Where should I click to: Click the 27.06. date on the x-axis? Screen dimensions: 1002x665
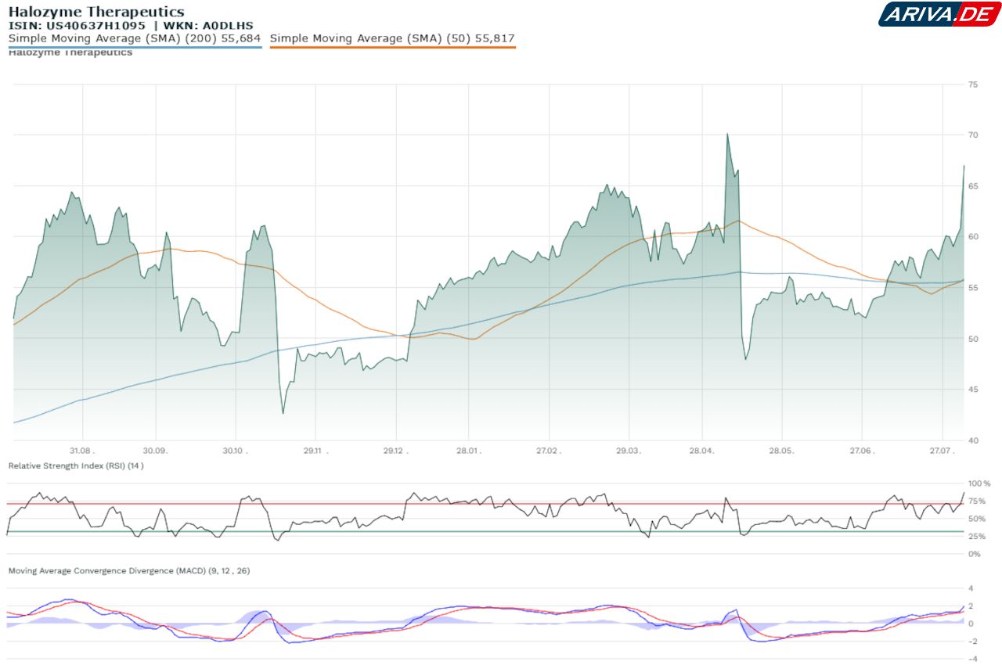click(x=861, y=451)
